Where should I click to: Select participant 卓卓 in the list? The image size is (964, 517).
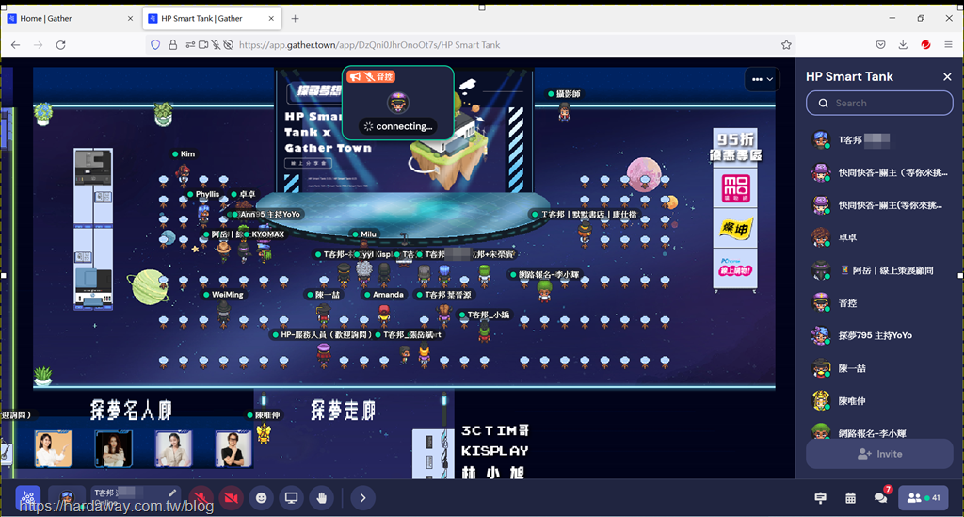coord(879,237)
